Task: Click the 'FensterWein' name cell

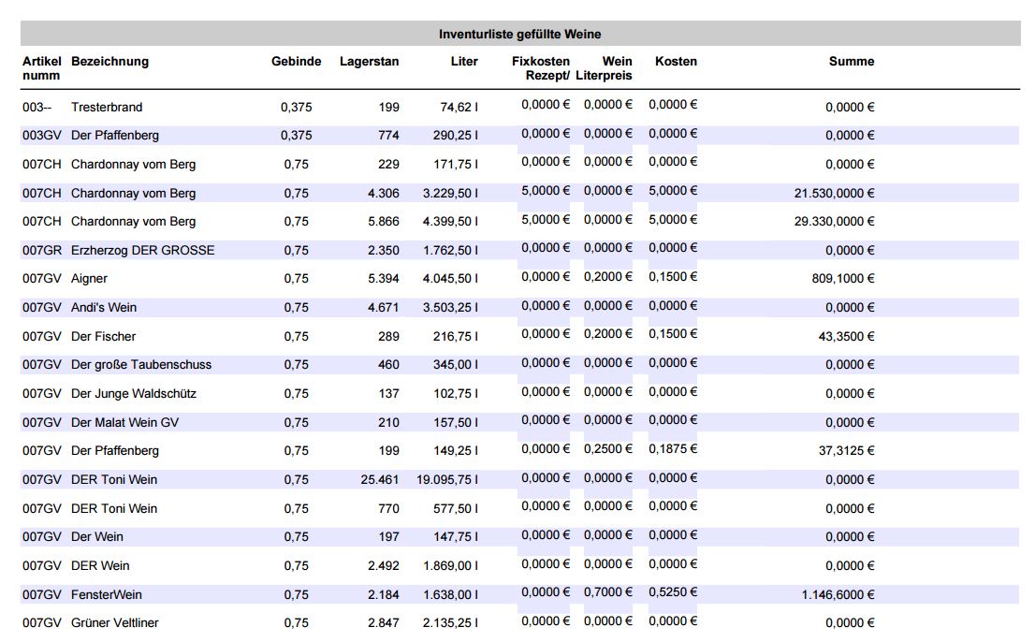Action: [x=107, y=594]
